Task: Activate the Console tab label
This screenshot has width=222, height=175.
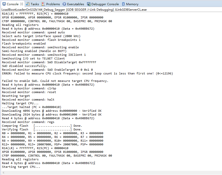Action: click(13, 4)
